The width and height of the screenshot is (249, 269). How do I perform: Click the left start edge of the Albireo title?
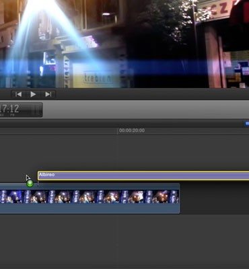pyautogui.click(x=38, y=176)
